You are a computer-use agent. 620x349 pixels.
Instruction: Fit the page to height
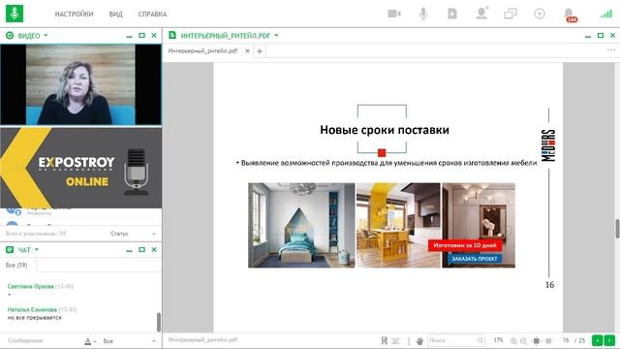click(536, 340)
